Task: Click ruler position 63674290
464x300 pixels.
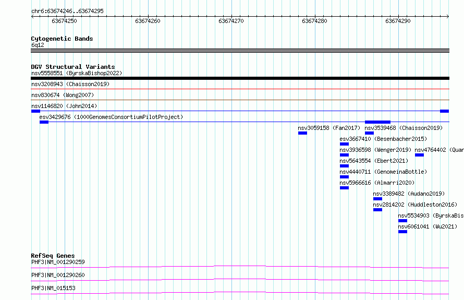Action: pos(398,21)
